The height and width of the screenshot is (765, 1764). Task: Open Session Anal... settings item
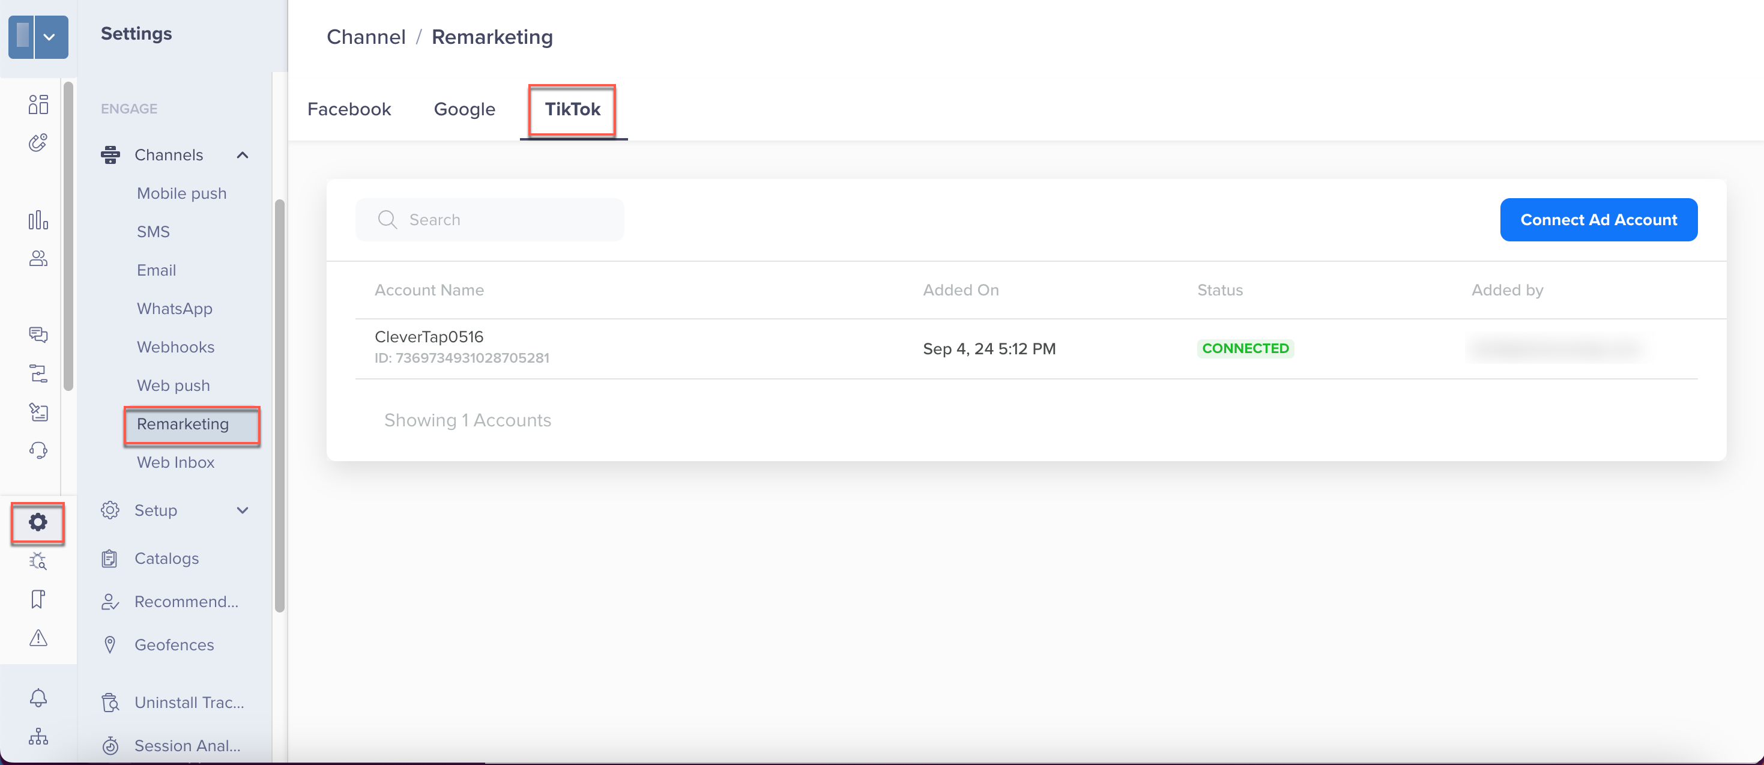pyautogui.click(x=188, y=746)
